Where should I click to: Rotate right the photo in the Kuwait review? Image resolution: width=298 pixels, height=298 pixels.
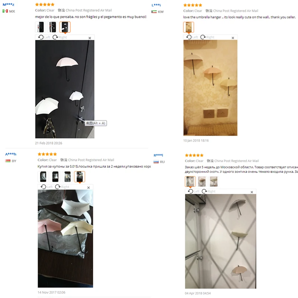pos(207,37)
